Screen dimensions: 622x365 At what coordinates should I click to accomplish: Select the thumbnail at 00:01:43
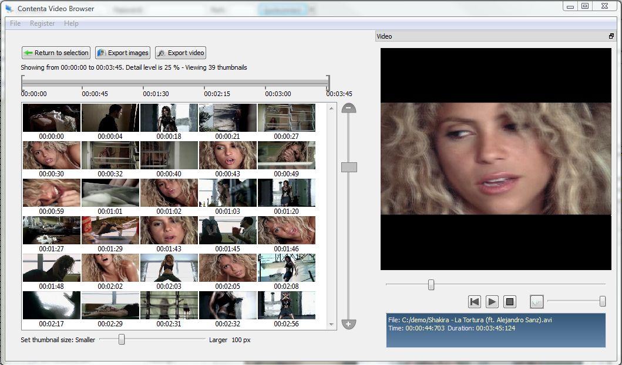pos(169,230)
